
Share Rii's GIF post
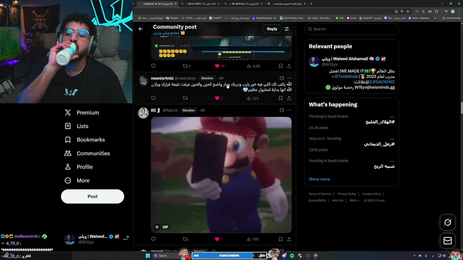289,239
